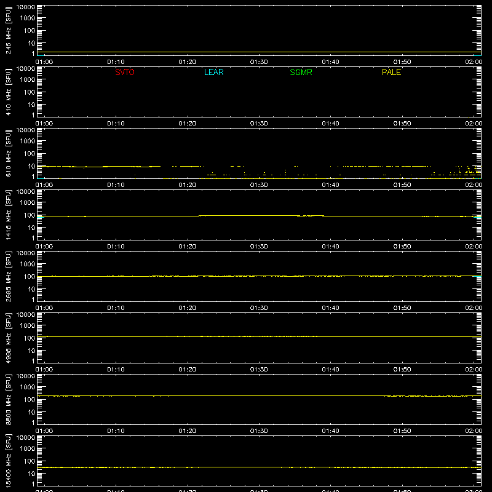492x492 pixels.
Task: Click the yellow flux trace in the 245 MHz plot
Action: tap(259, 52)
